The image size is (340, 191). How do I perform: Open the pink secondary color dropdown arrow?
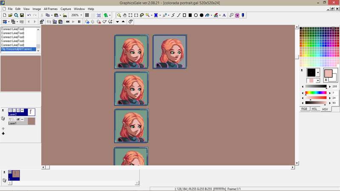pyautogui.click(x=318, y=81)
